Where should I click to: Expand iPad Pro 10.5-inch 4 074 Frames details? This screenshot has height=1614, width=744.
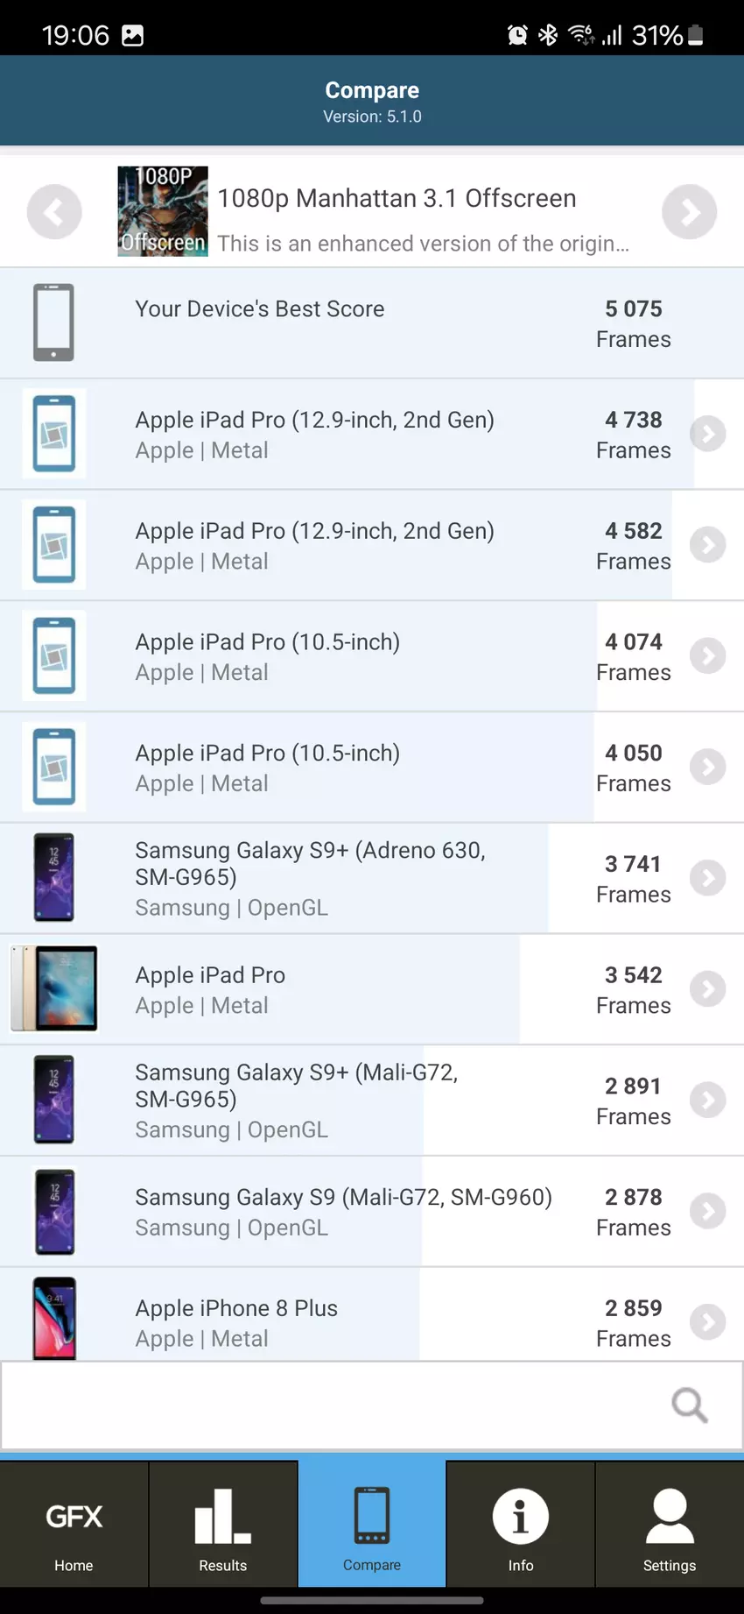point(707,656)
